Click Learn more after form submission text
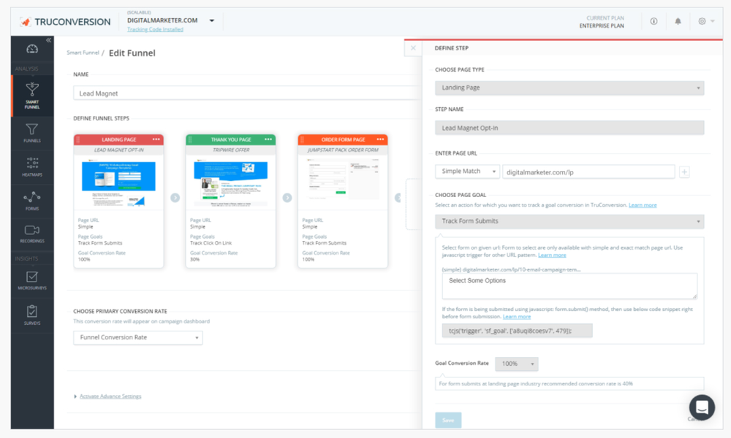This screenshot has height=438, width=731. click(x=517, y=317)
